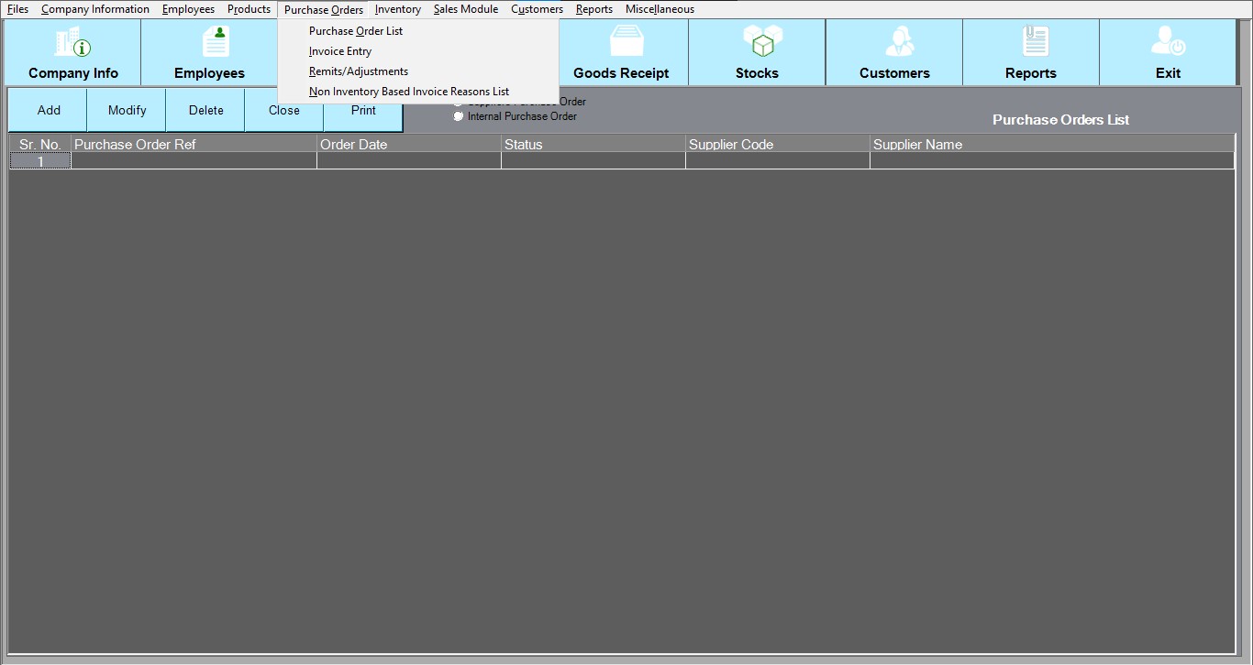Click the Print button
Image resolution: width=1253 pixels, height=665 pixels.
point(363,110)
